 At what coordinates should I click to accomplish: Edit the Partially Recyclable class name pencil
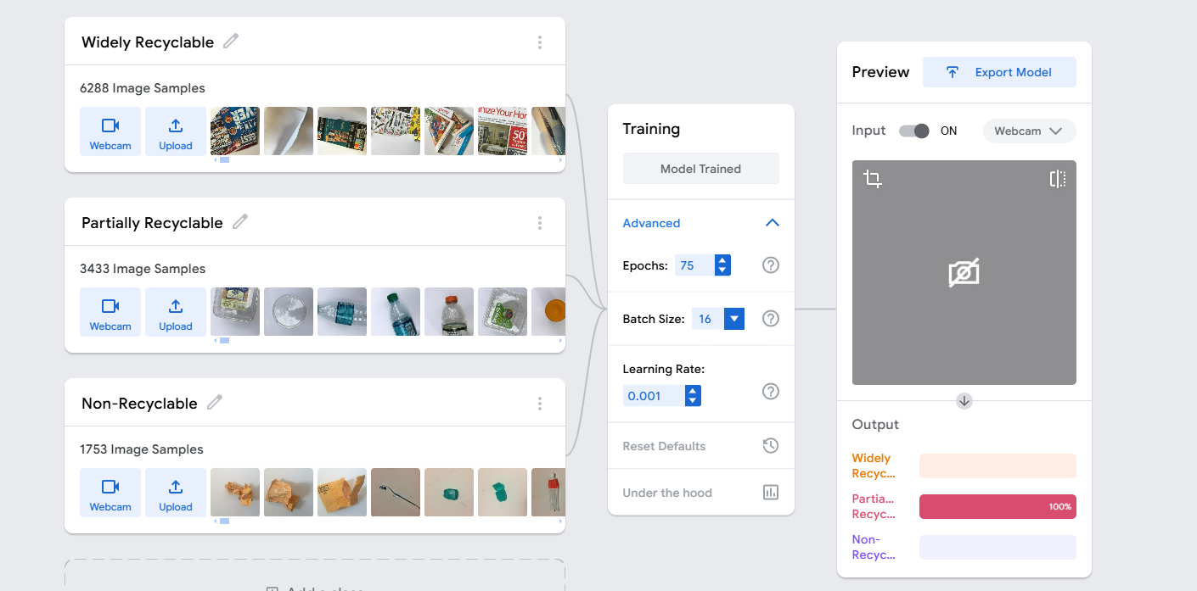(240, 221)
